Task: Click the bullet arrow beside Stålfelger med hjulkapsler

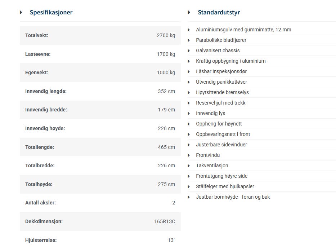Action: (189, 187)
